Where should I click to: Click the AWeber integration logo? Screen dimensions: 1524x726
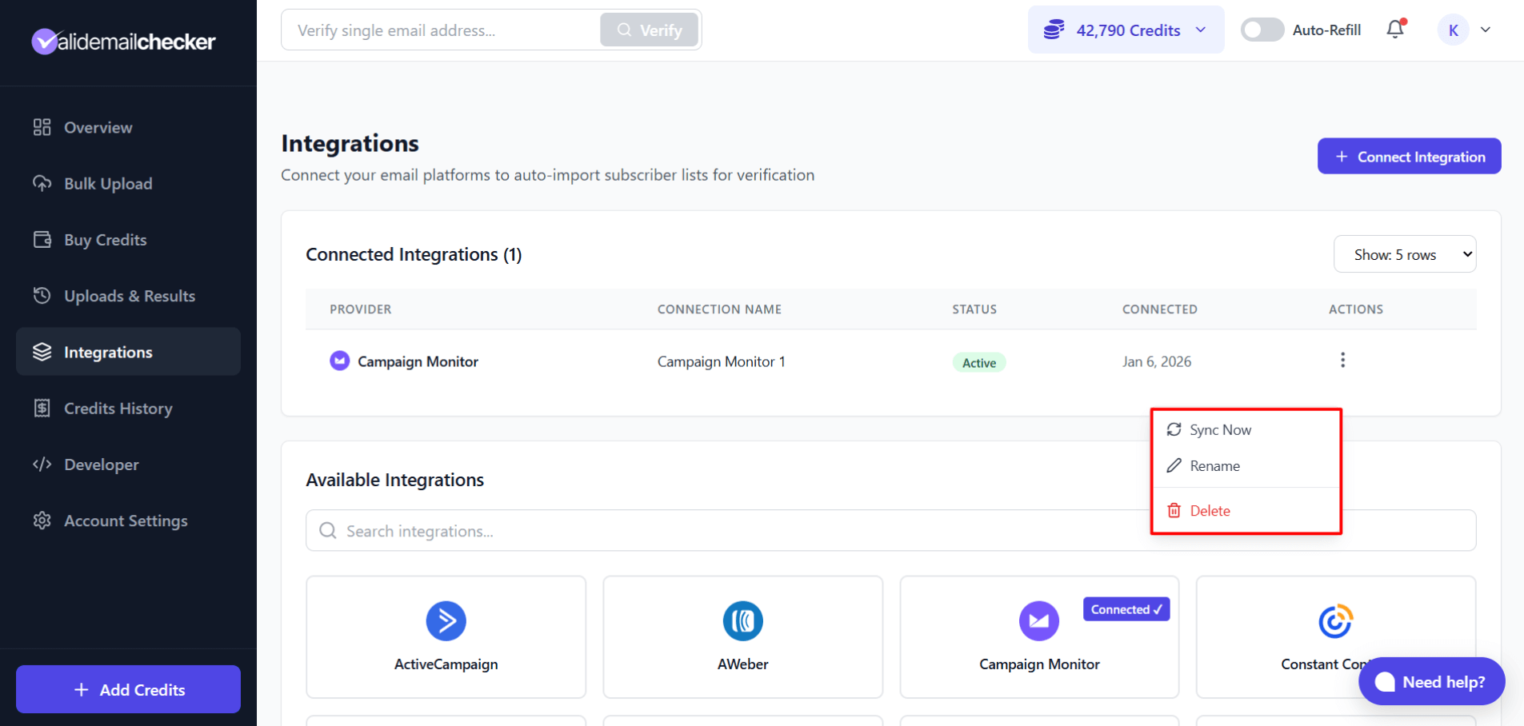tap(742, 621)
